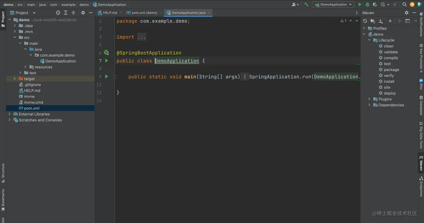The height and width of the screenshot is (223, 424).
Task: Show more Maven toolbar actions chevron
Action: [415, 21]
